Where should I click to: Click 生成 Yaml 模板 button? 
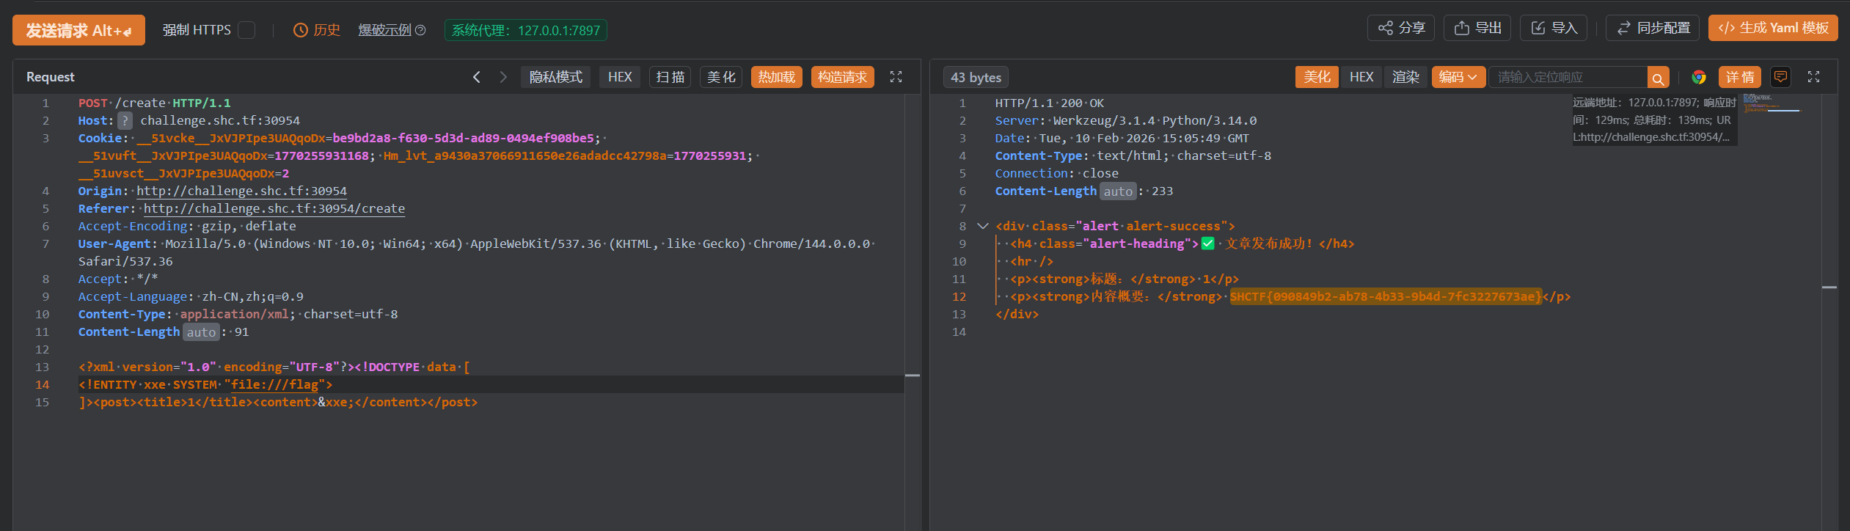pyautogui.click(x=1773, y=28)
